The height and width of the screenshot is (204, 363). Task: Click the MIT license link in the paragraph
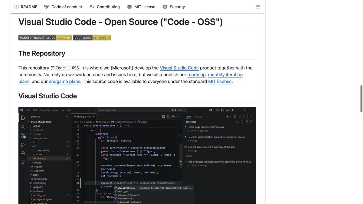tap(220, 81)
